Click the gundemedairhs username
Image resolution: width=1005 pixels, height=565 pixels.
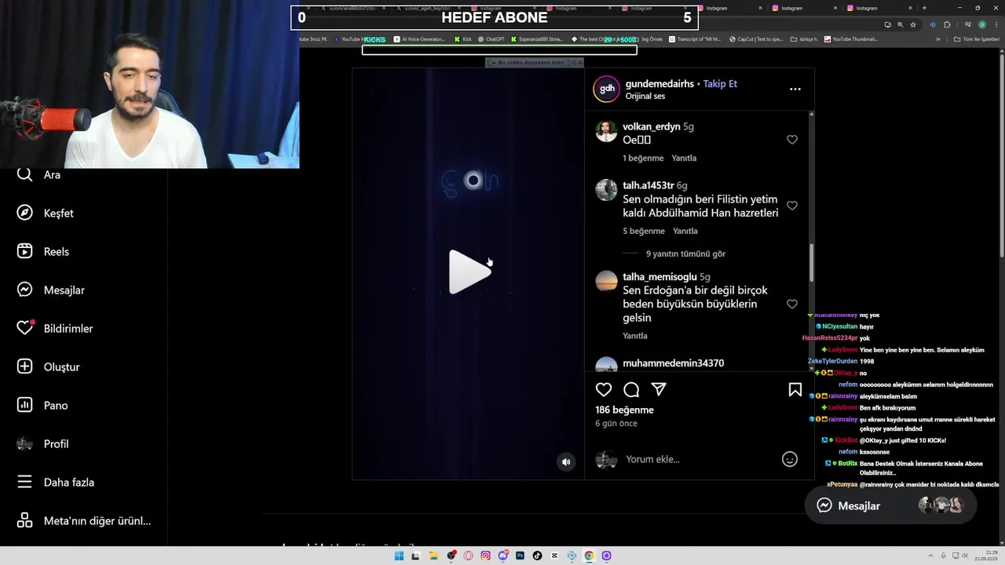[x=660, y=84]
